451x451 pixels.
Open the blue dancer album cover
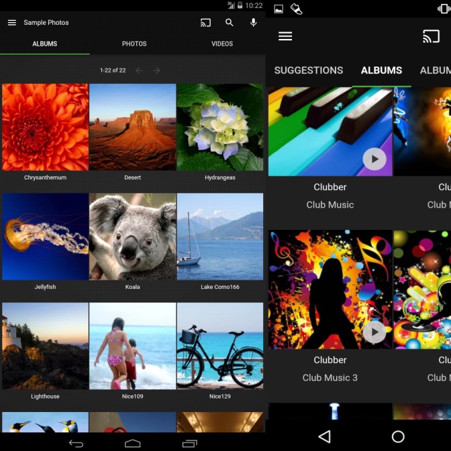click(x=422, y=132)
